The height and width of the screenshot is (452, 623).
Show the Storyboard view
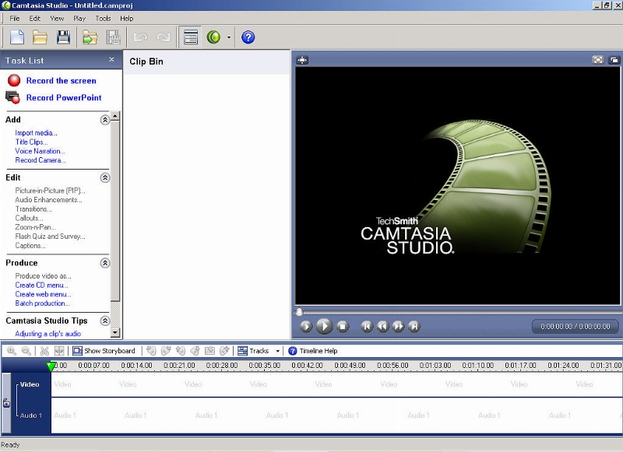104,351
